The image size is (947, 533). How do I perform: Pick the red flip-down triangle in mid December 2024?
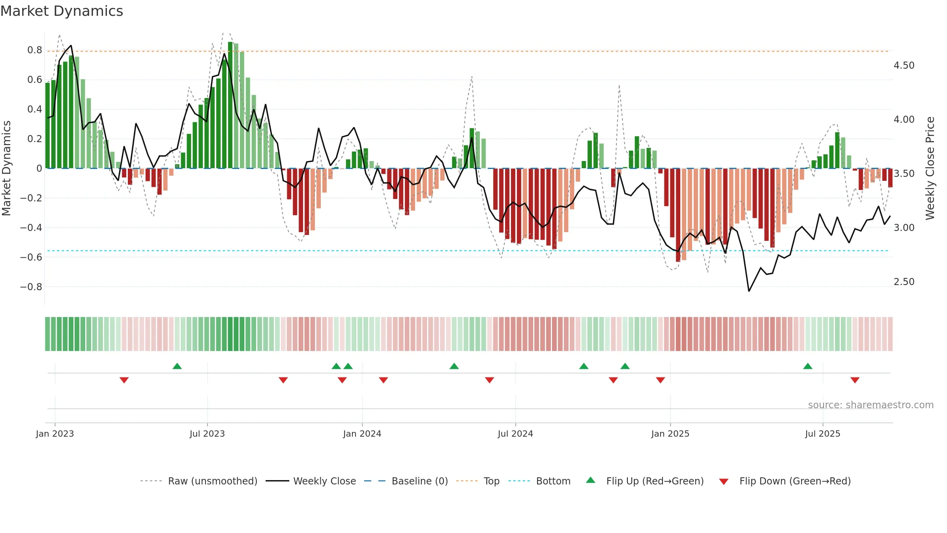click(x=661, y=380)
